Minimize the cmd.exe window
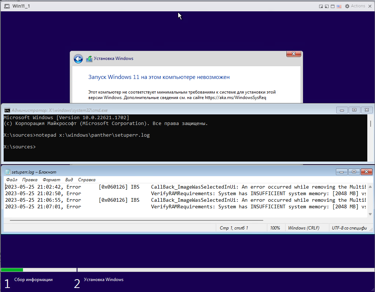 point(342,110)
